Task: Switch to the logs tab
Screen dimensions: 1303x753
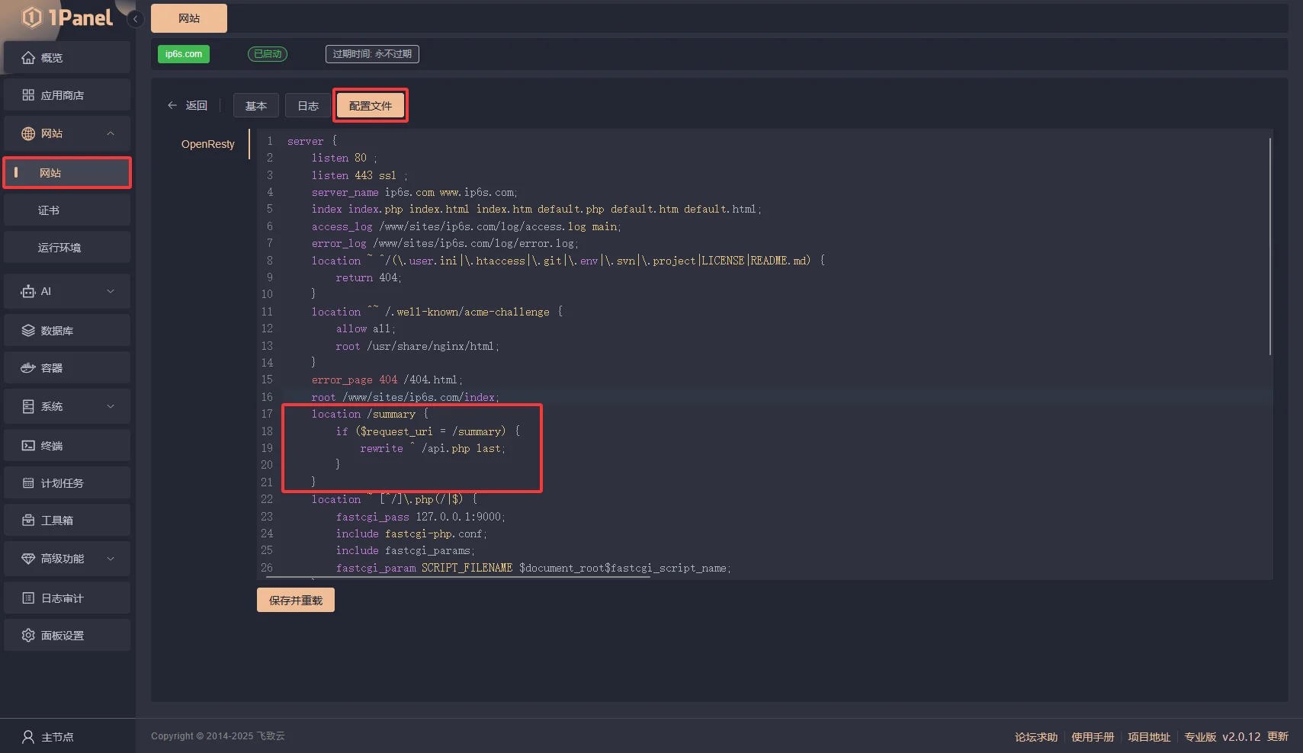Action: (308, 106)
